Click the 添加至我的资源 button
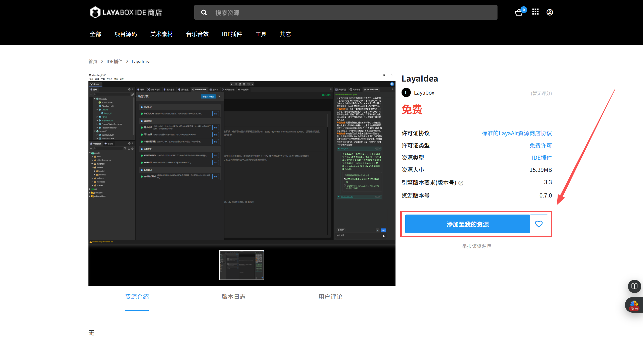The image size is (643, 338). (x=468, y=224)
